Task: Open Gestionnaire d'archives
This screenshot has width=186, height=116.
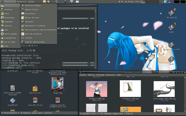Action: coord(39,26)
